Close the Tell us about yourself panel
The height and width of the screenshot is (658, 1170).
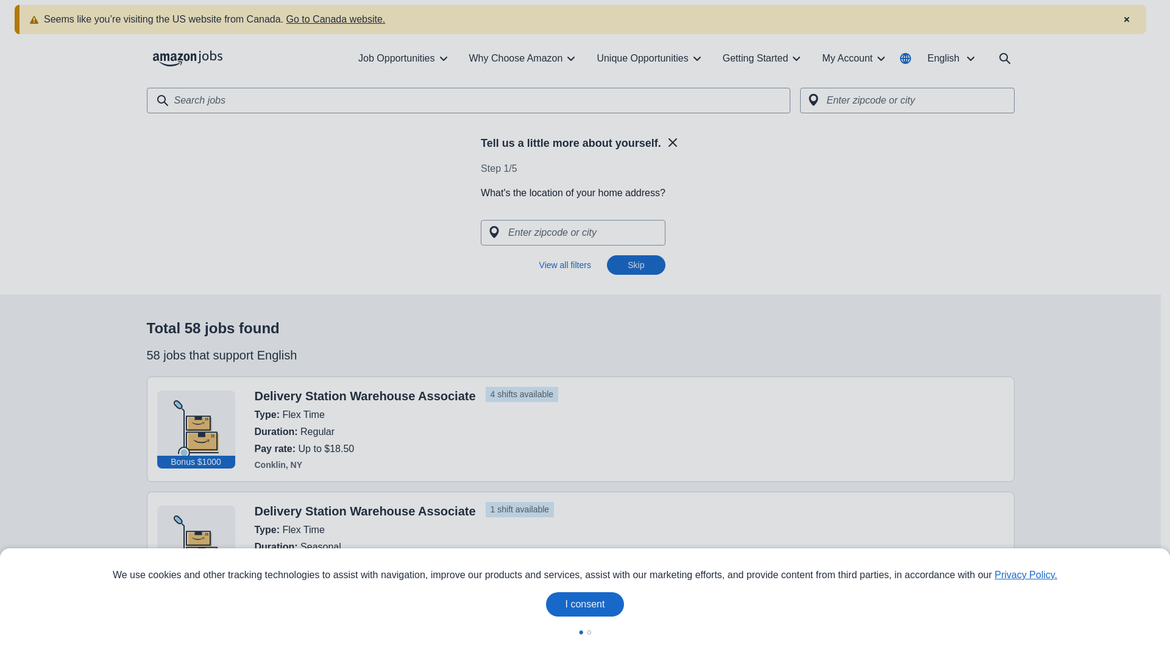point(673,143)
